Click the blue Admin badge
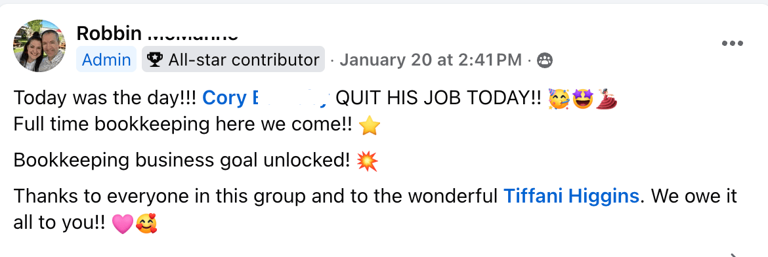The image size is (768, 257). tap(106, 60)
